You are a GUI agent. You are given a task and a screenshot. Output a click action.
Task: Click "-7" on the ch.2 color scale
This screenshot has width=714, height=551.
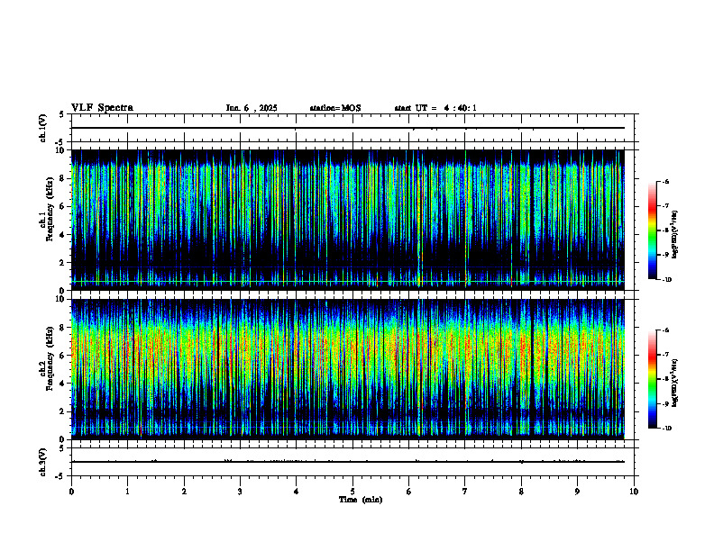665,355
